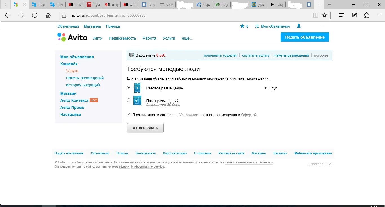The height and width of the screenshot is (207, 385).
Task: Select Услуги under Кошелёк in sidebar
Action: [x=72, y=71]
